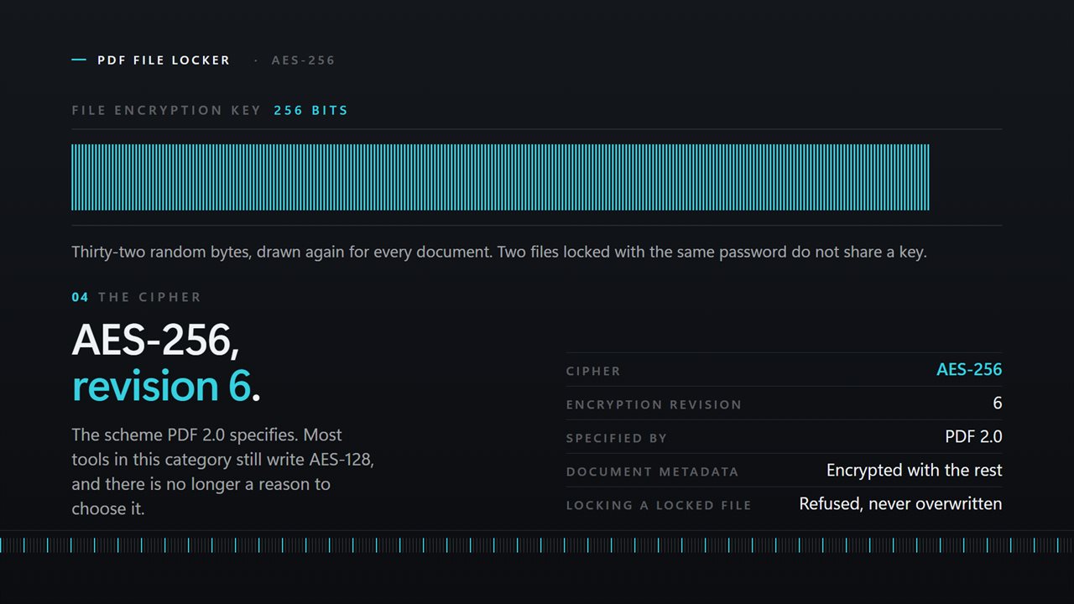Screen dimensions: 1074x604
Task: Click the PDF 2.0 table value
Action: tap(973, 436)
